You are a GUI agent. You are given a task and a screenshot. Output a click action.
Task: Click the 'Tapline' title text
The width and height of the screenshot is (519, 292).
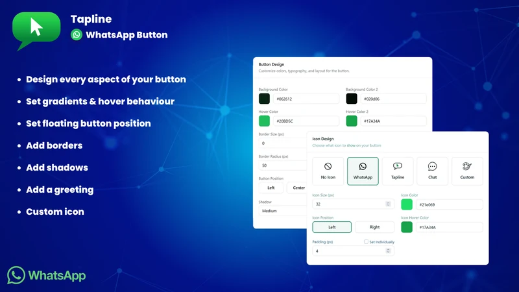(91, 19)
